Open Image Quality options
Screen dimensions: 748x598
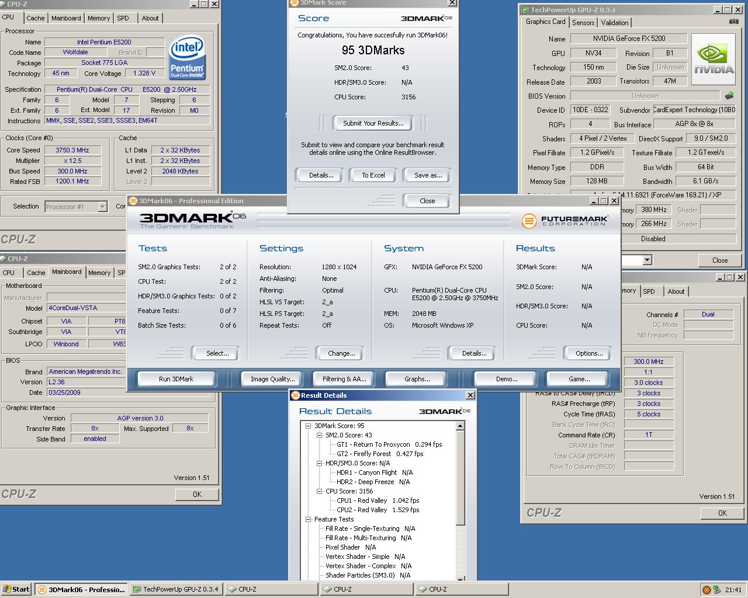pos(272,379)
